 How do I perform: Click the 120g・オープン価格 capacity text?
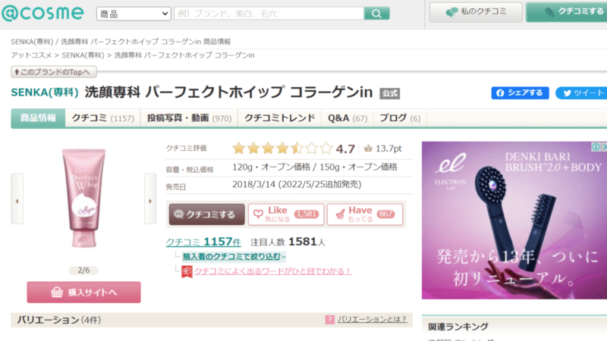271,167
